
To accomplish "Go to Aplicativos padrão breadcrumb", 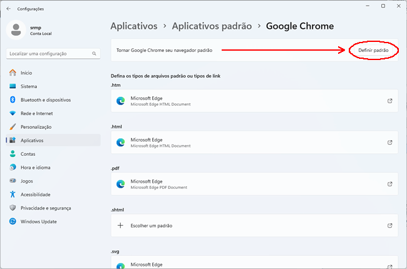I will [212, 26].
